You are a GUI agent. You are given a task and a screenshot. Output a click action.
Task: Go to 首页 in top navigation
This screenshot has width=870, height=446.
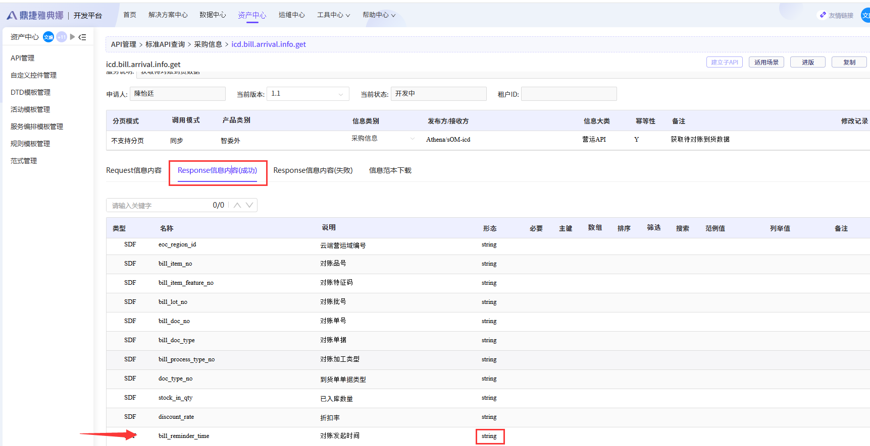pyautogui.click(x=130, y=15)
